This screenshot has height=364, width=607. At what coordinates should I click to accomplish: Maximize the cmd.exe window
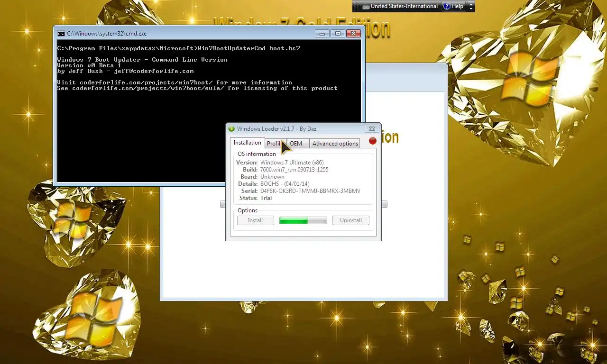point(338,34)
